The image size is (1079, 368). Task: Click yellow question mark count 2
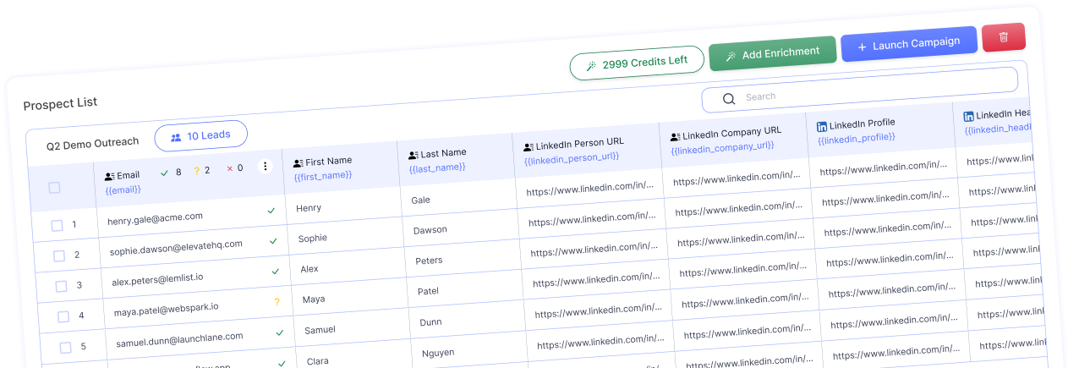pos(201,170)
